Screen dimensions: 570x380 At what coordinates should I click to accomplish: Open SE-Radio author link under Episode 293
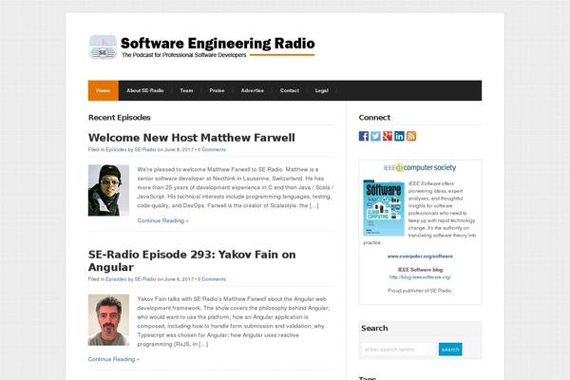click(145, 279)
